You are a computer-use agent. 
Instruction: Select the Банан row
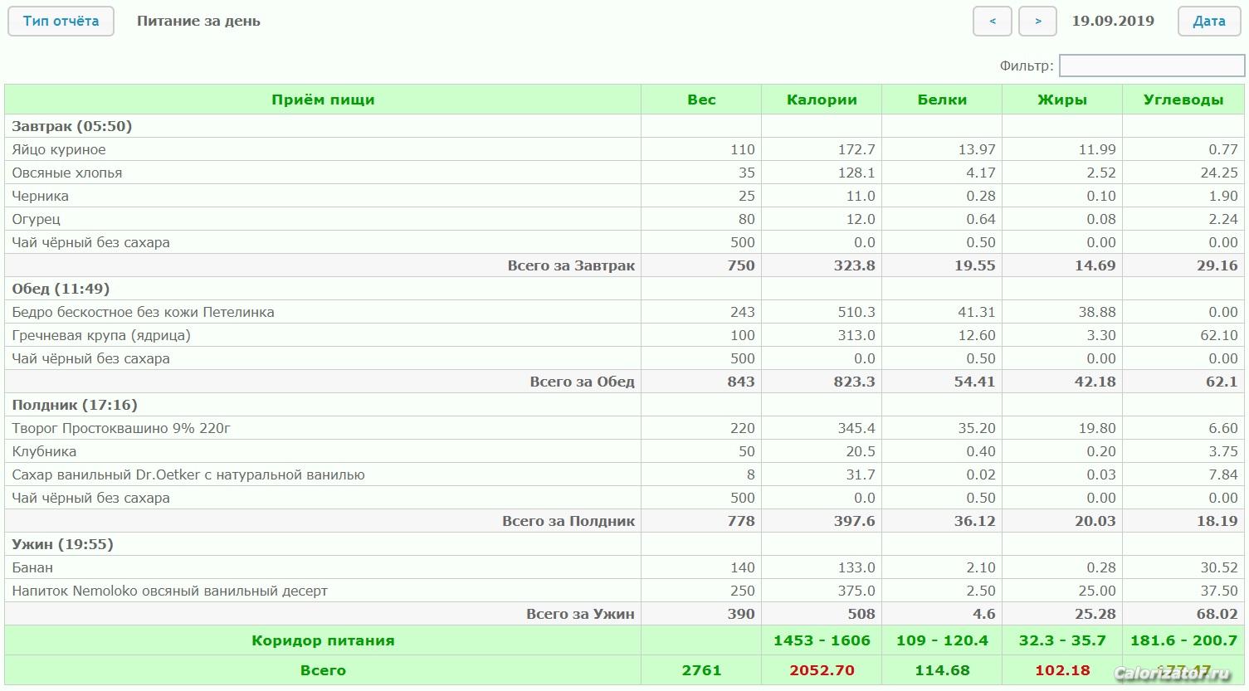(x=624, y=567)
